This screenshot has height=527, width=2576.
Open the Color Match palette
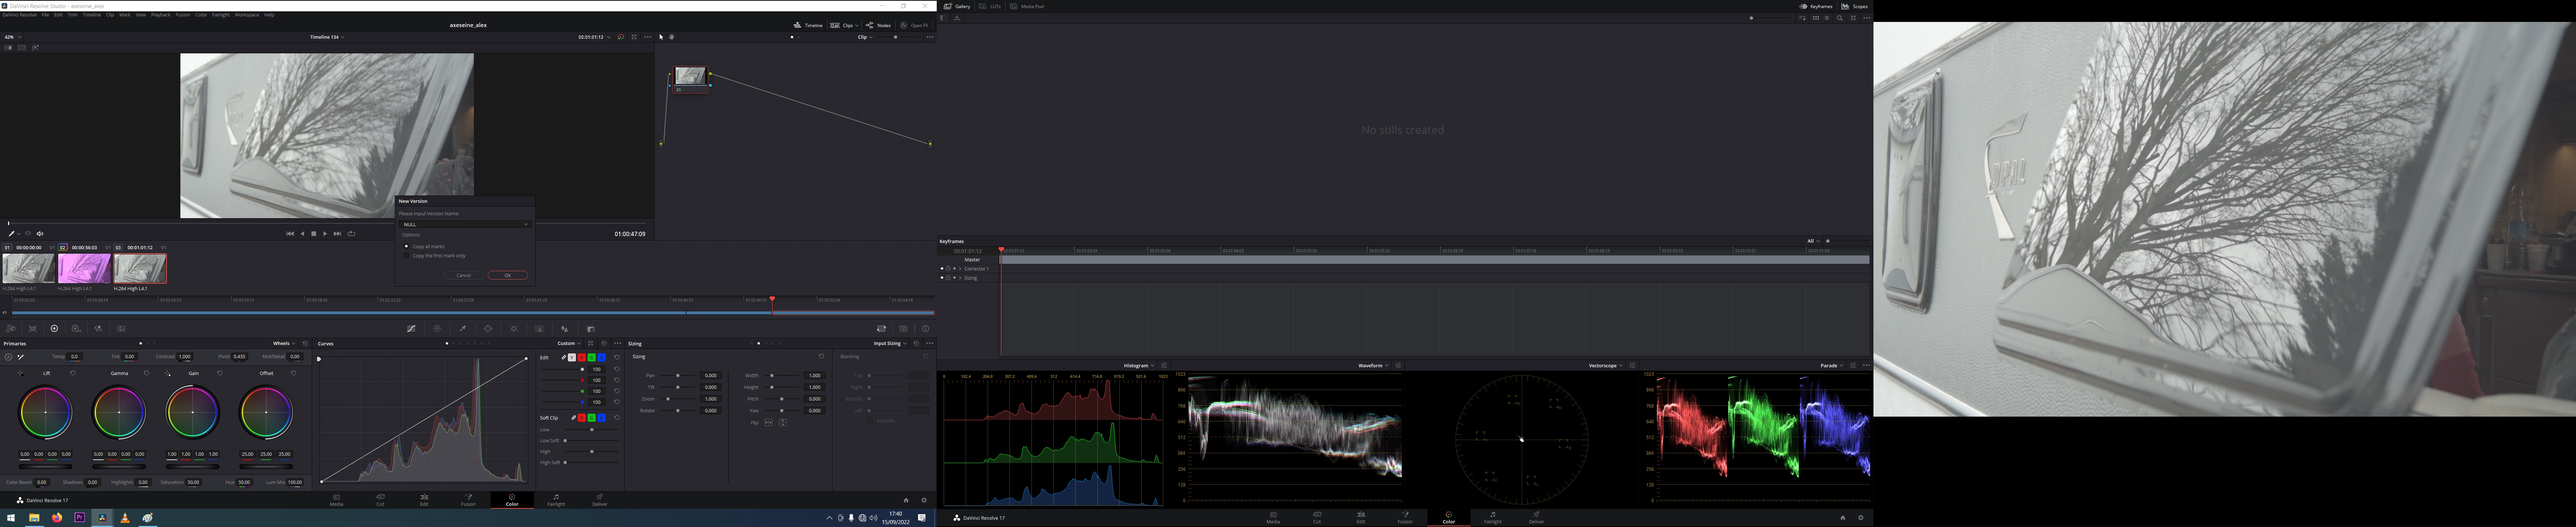click(x=33, y=329)
